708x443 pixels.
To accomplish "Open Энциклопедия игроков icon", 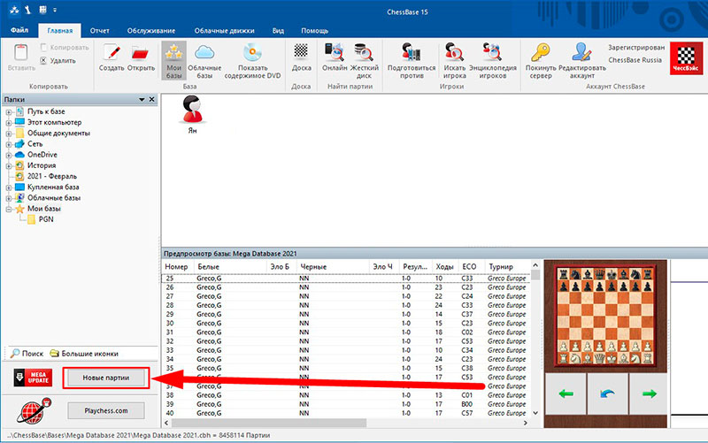I will pyautogui.click(x=491, y=53).
